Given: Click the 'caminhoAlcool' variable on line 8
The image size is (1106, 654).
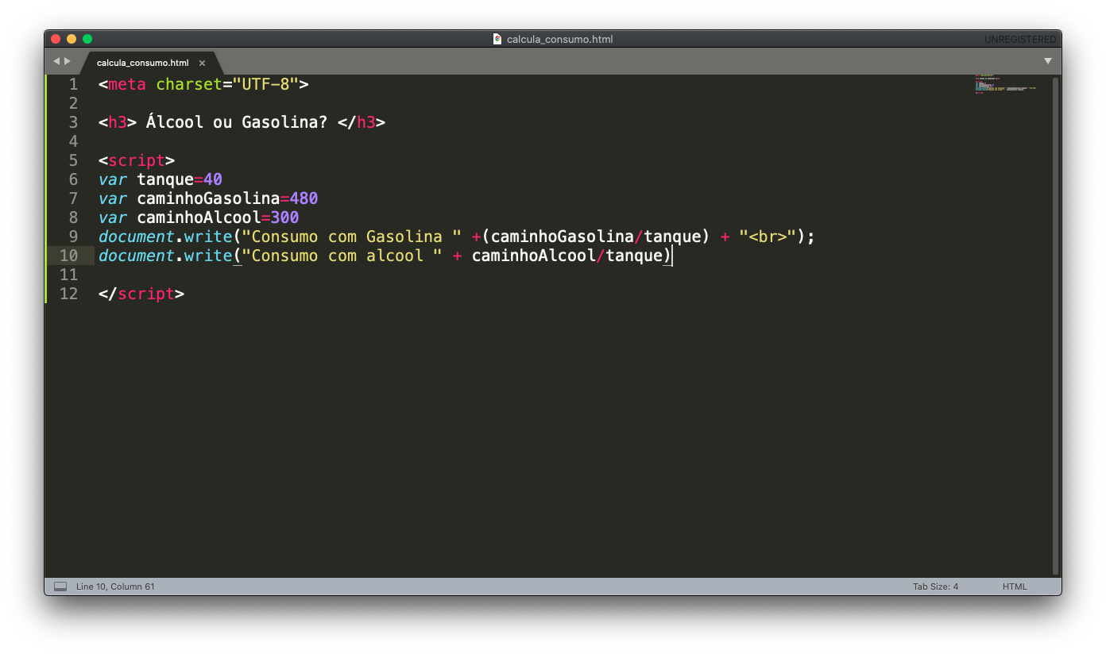Looking at the screenshot, I should tap(199, 217).
